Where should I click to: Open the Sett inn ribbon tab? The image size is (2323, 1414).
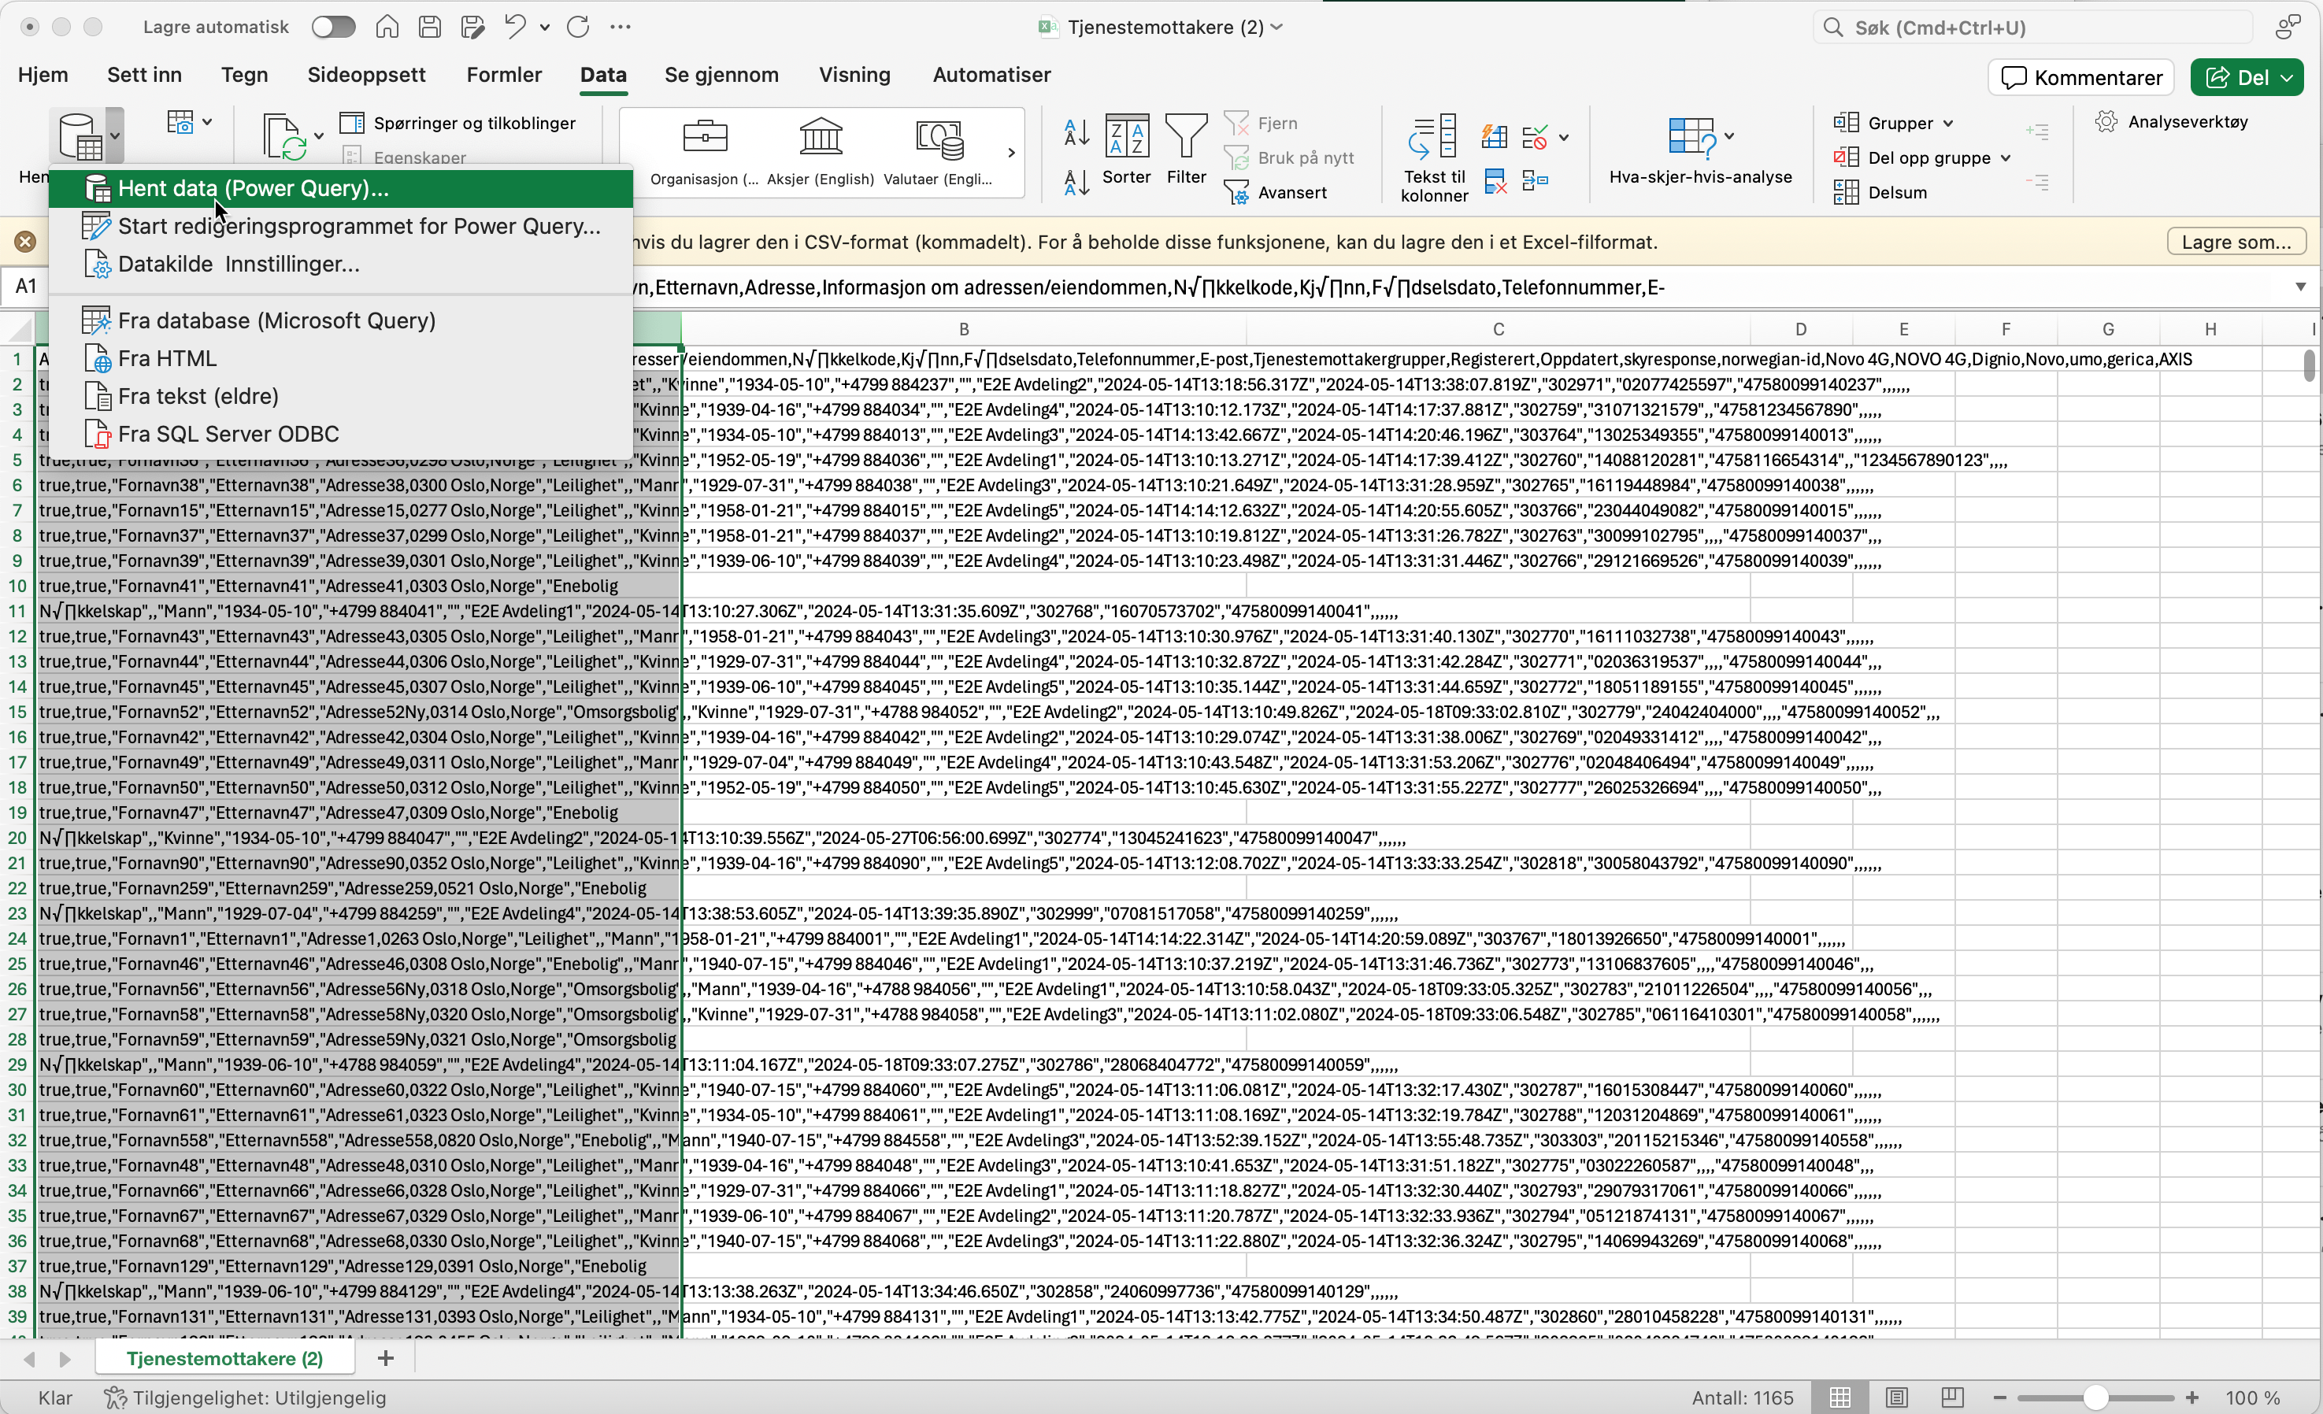click(x=144, y=75)
